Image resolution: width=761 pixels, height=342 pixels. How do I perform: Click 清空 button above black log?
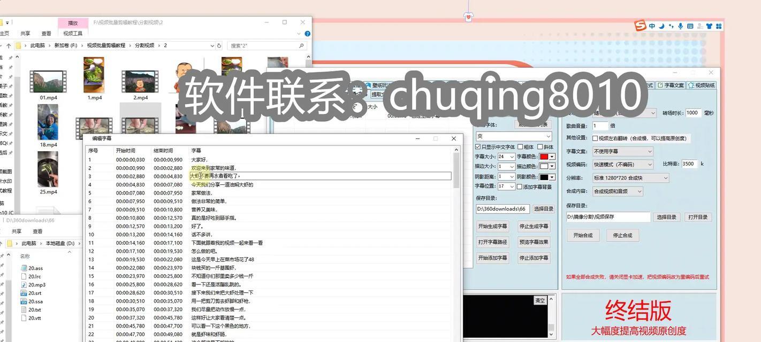pyautogui.click(x=539, y=300)
